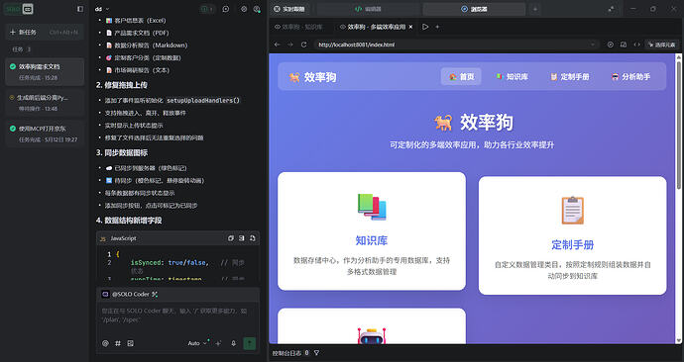Filter the console log with funnel icon
The height and width of the screenshot is (362, 684).
pyautogui.click(x=316, y=353)
